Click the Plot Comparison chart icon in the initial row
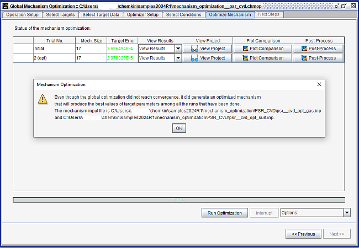The height and width of the screenshot is (248, 359). (245, 48)
